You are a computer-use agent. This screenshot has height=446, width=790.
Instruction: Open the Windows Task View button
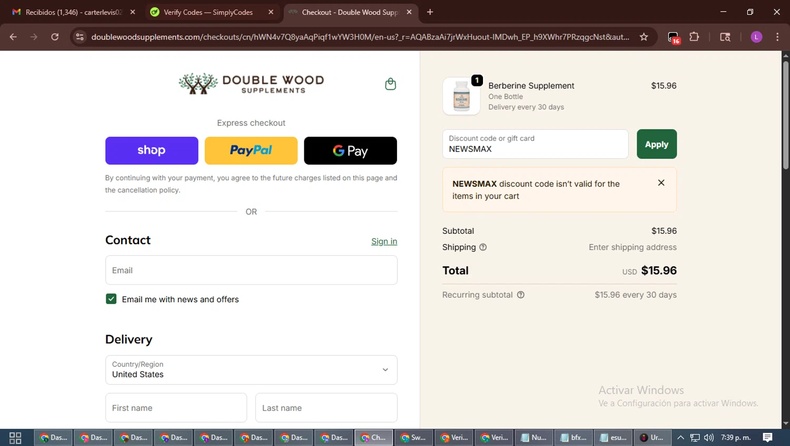[15, 438]
